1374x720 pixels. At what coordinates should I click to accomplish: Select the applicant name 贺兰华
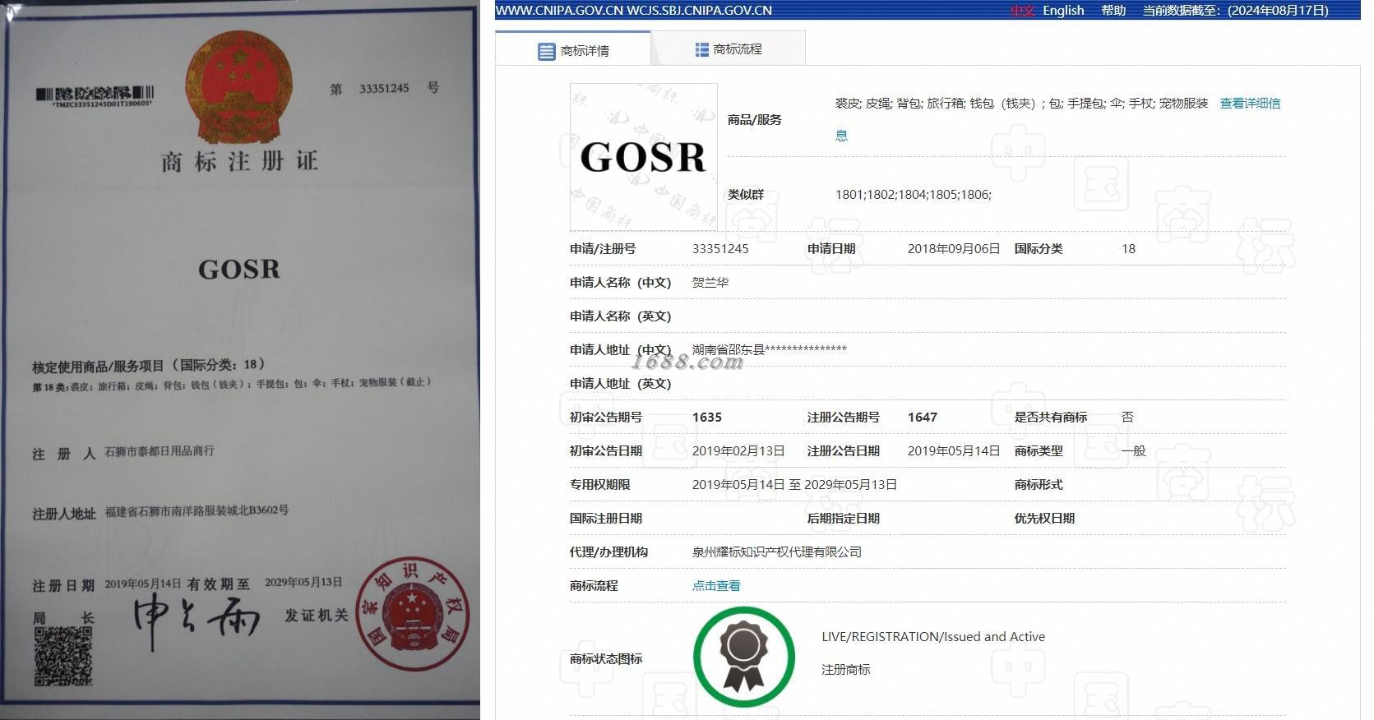pos(710,283)
